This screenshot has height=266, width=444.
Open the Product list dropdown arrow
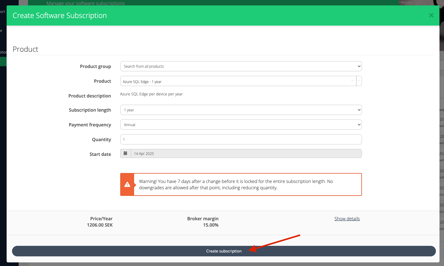click(x=359, y=81)
